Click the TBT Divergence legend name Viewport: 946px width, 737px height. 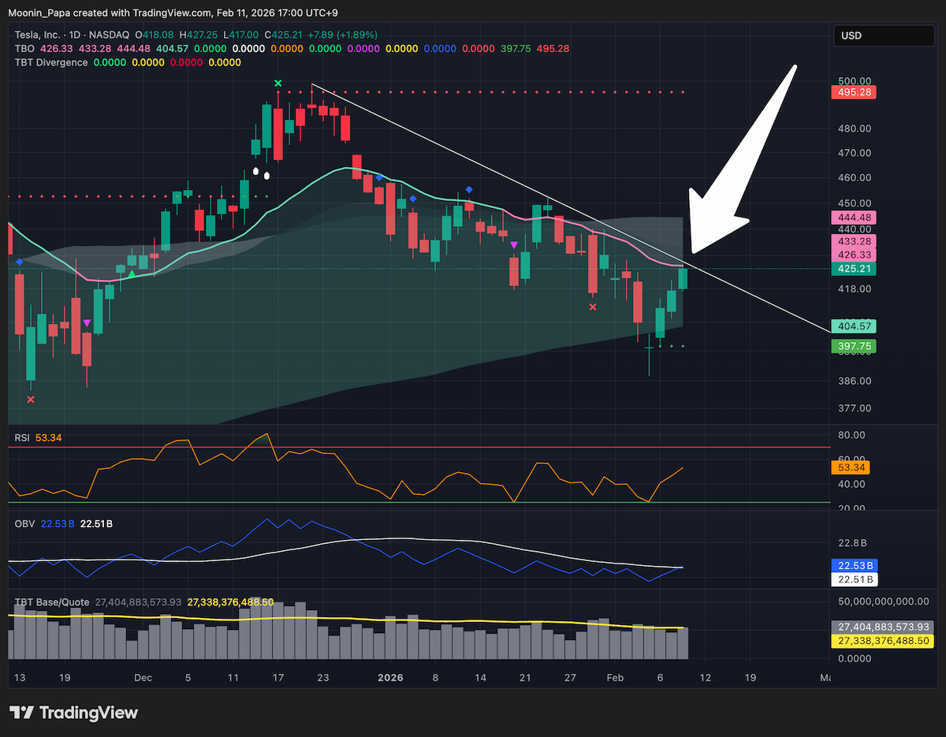(51, 62)
